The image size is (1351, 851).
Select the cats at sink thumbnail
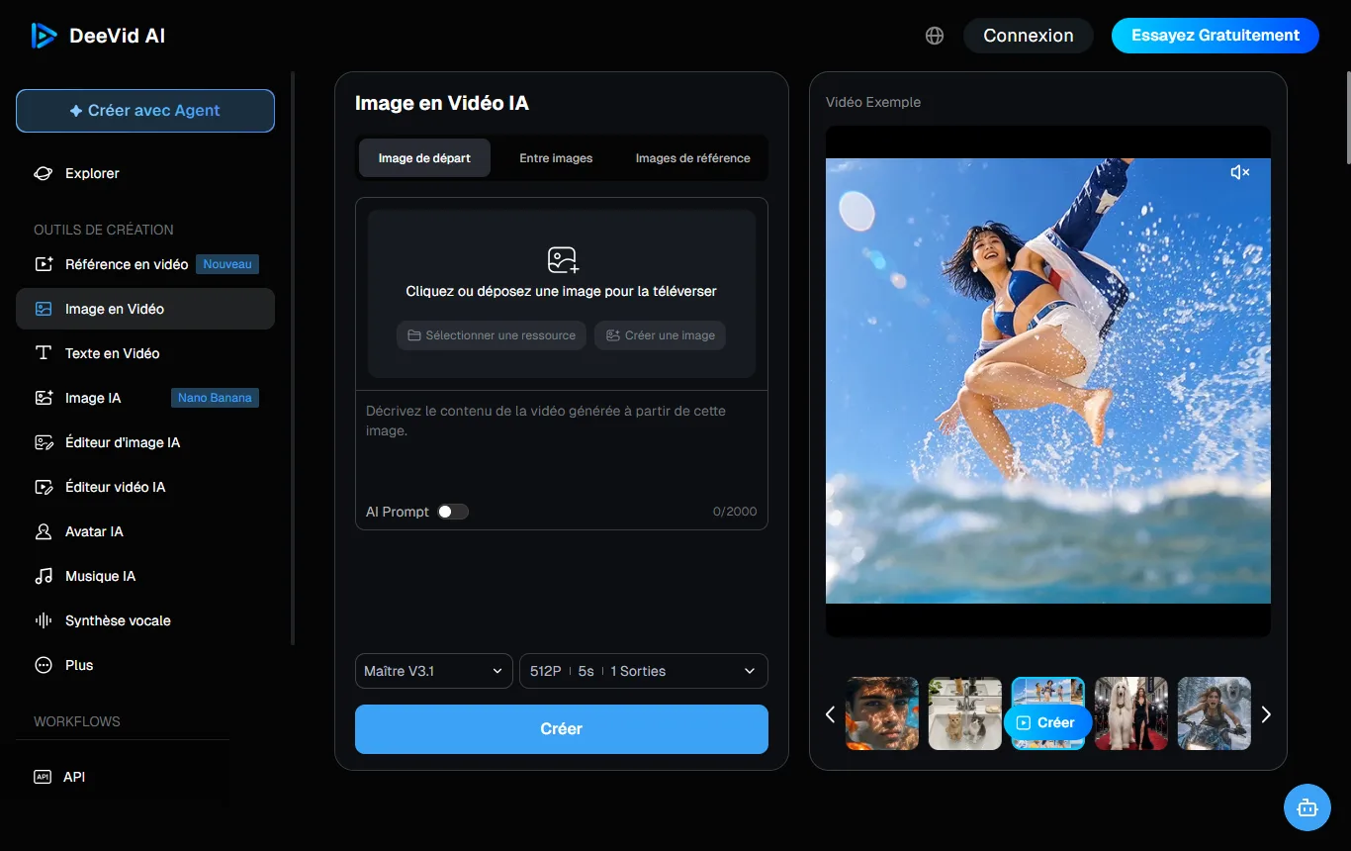965,713
